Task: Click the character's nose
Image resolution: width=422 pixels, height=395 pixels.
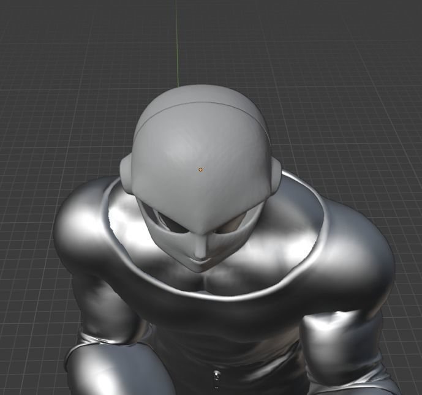Action: 200,247
